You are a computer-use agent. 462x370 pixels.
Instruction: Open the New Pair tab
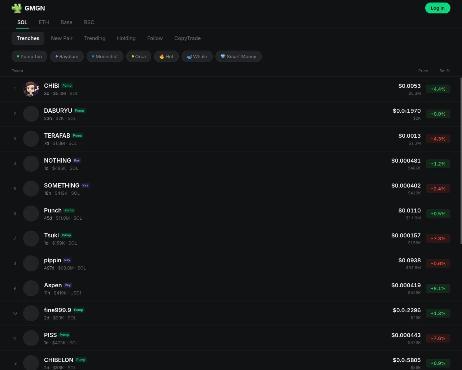click(62, 38)
